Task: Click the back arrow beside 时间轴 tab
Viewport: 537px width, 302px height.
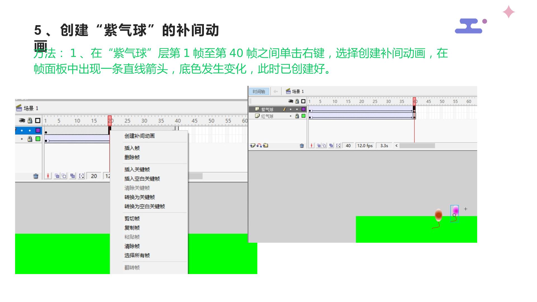Action: click(275, 91)
